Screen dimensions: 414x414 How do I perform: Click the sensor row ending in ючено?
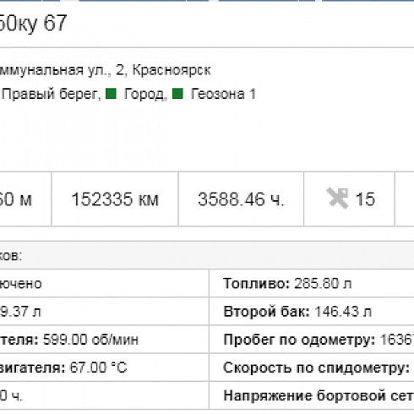pyautogui.click(x=104, y=283)
